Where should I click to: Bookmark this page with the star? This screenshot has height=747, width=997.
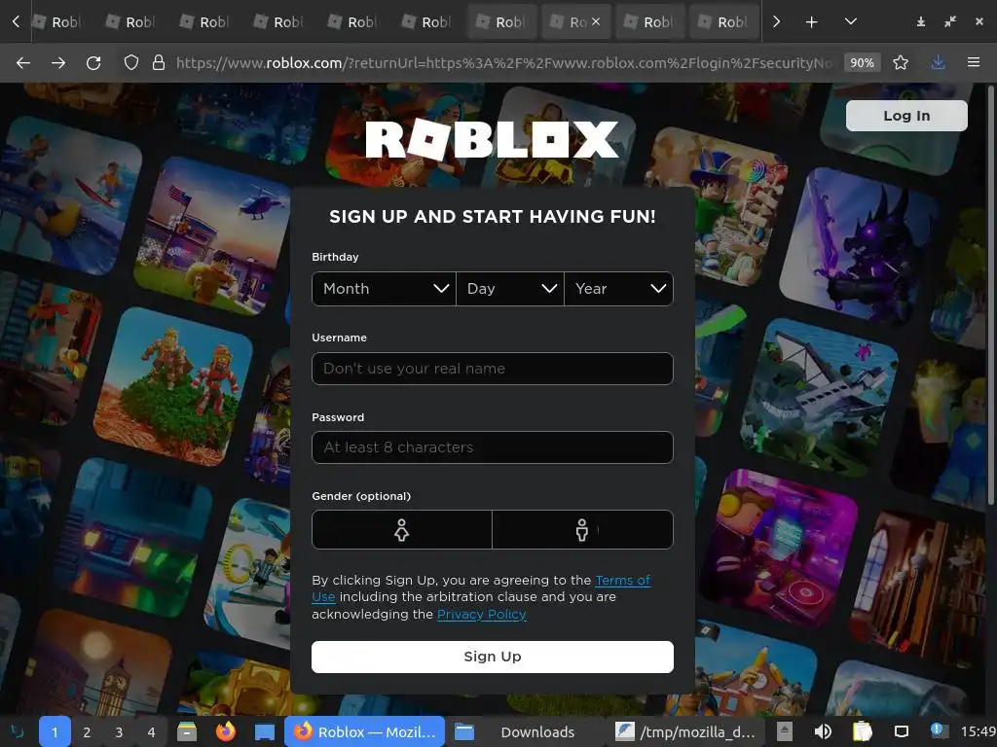[901, 62]
